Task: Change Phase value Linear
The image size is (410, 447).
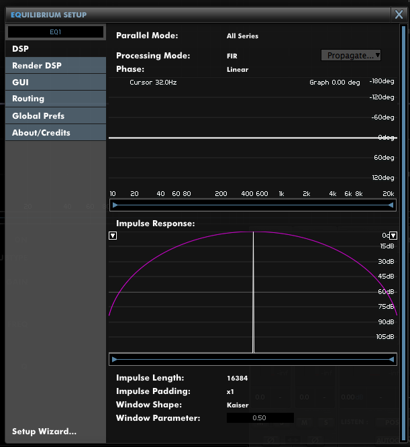Action: [x=238, y=70]
